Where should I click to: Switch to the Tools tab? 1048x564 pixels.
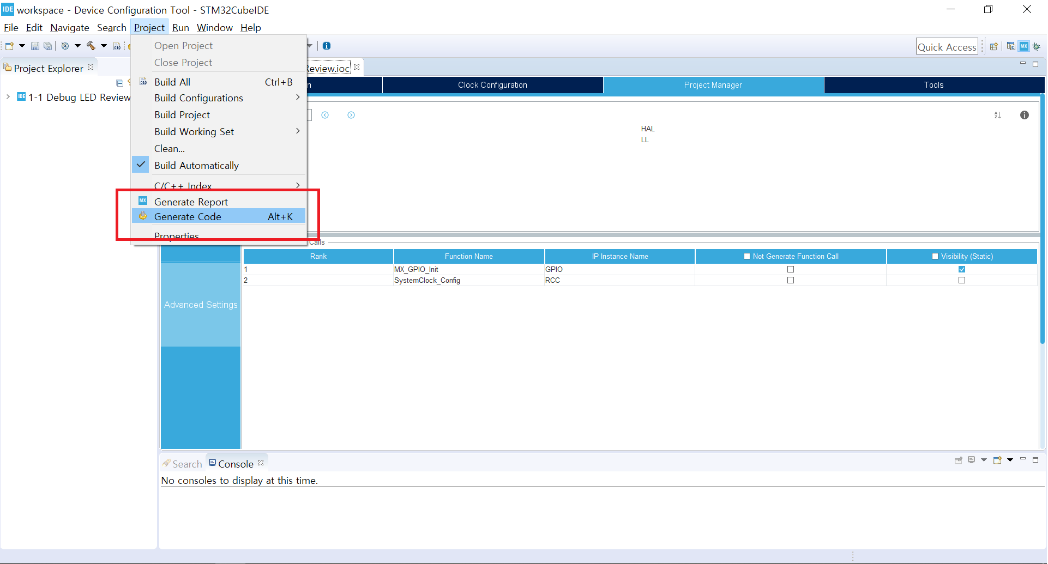click(x=933, y=85)
